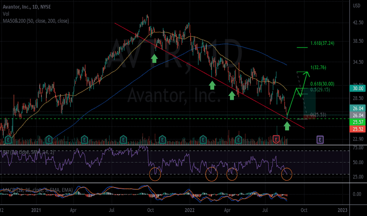Click the Avantor, Inc., 1D, NYSE title
This screenshot has height=216, width=367.
27,7
